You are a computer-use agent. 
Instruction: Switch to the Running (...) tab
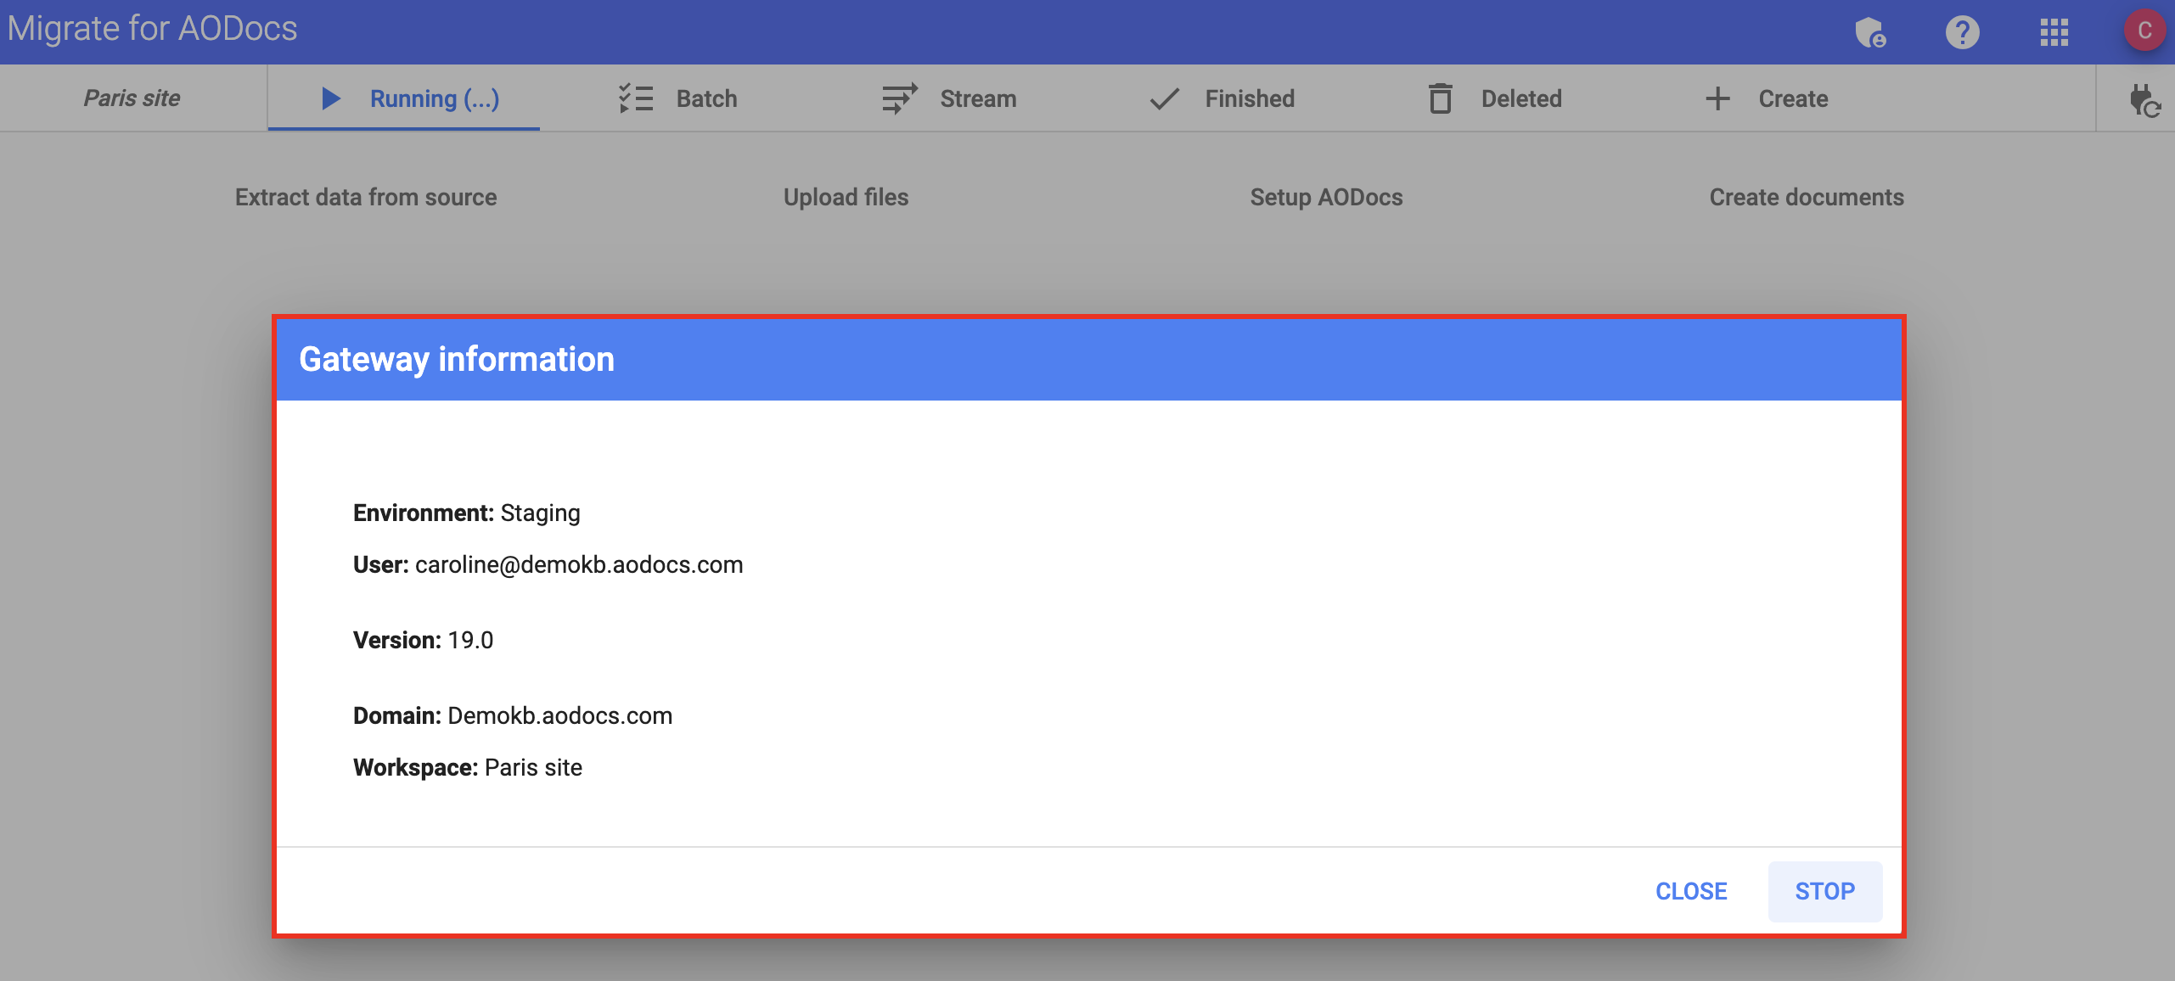(x=404, y=98)
